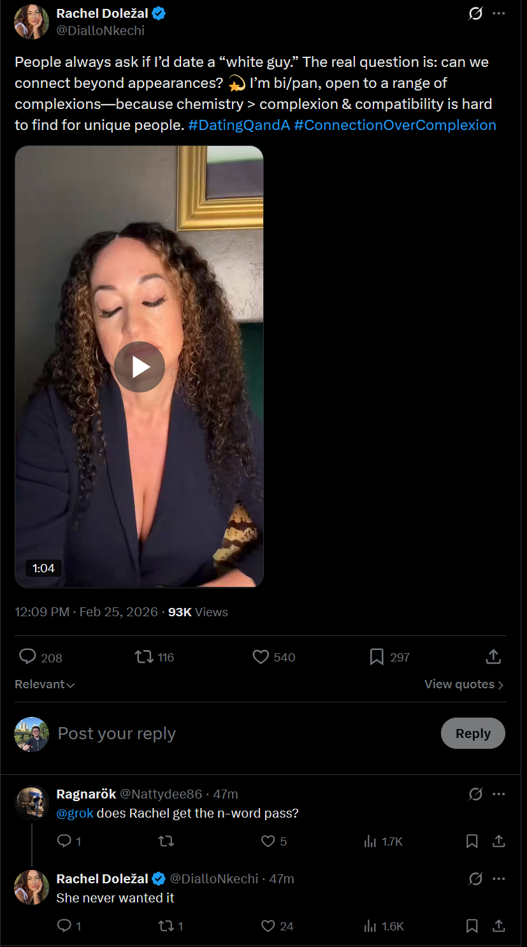This screenshot has height=947, width=527.
Task: Open #ConnectionOverComplexion hashtag link
Action: [395, 125]
